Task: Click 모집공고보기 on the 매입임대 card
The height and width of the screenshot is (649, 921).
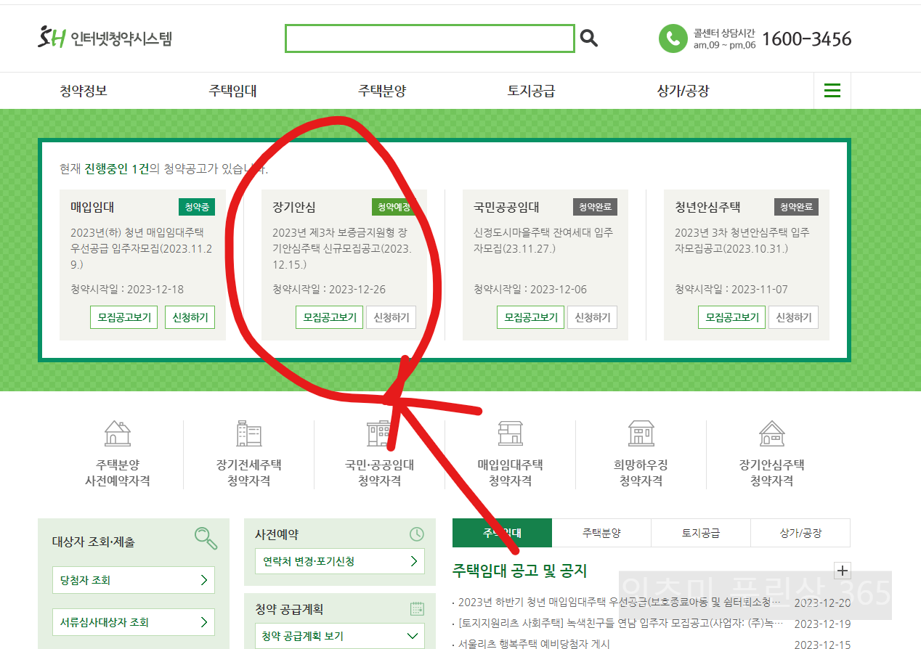Action: [123, 317]
